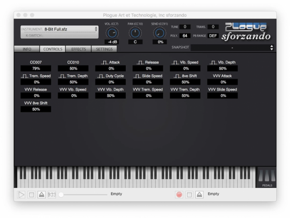The width and height of the screenshot is (290, 218).
Task: Click the pulse Slide Speed value box
Action: pos(148,82)
